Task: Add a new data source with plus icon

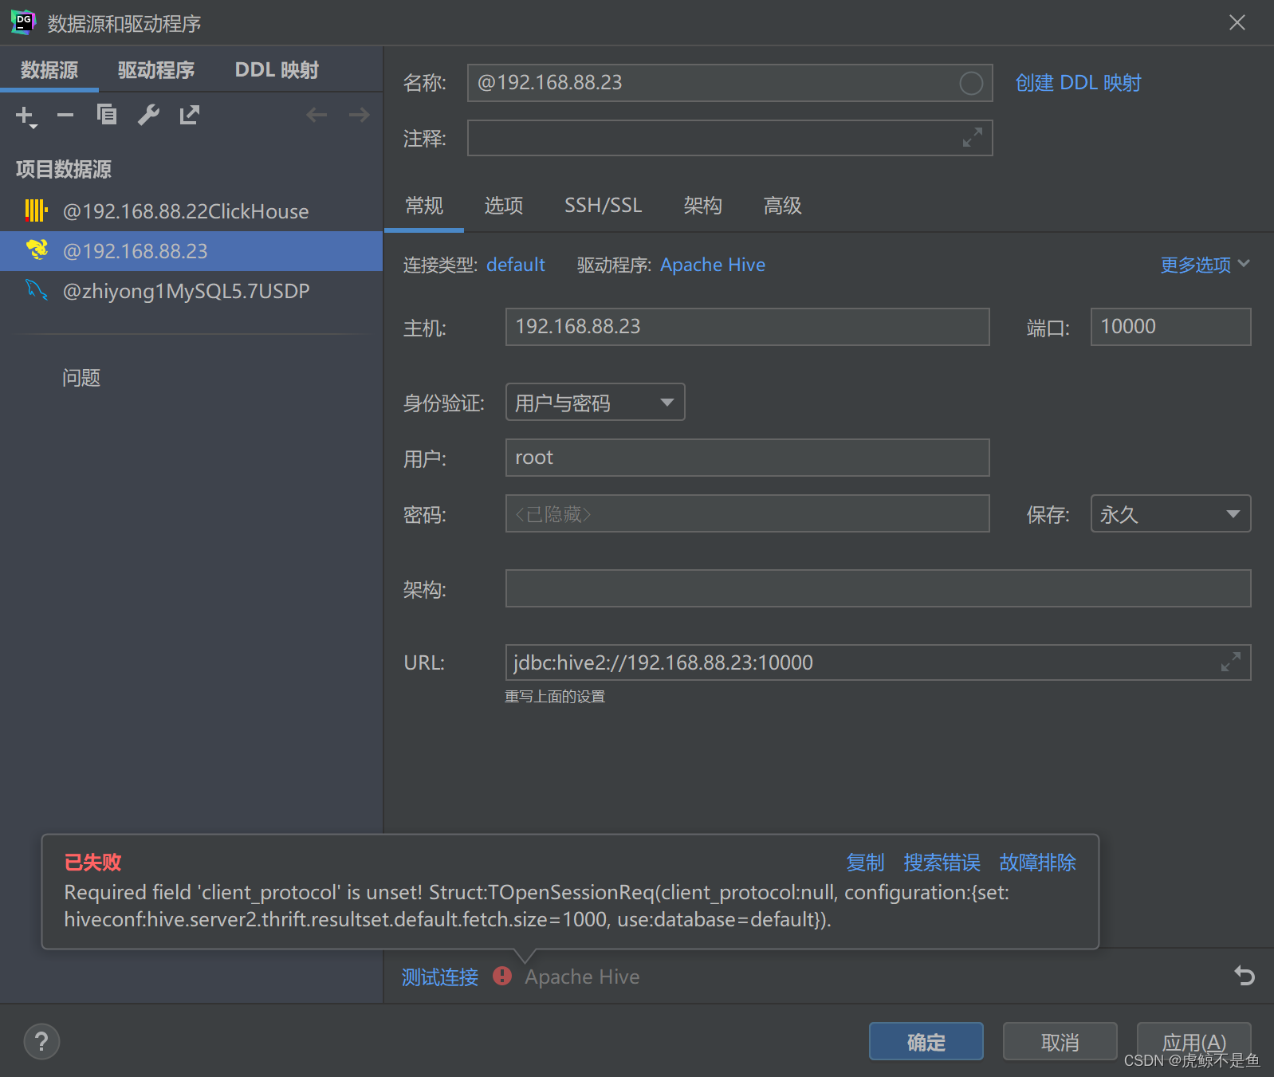Action: click(x=26, y=116)
